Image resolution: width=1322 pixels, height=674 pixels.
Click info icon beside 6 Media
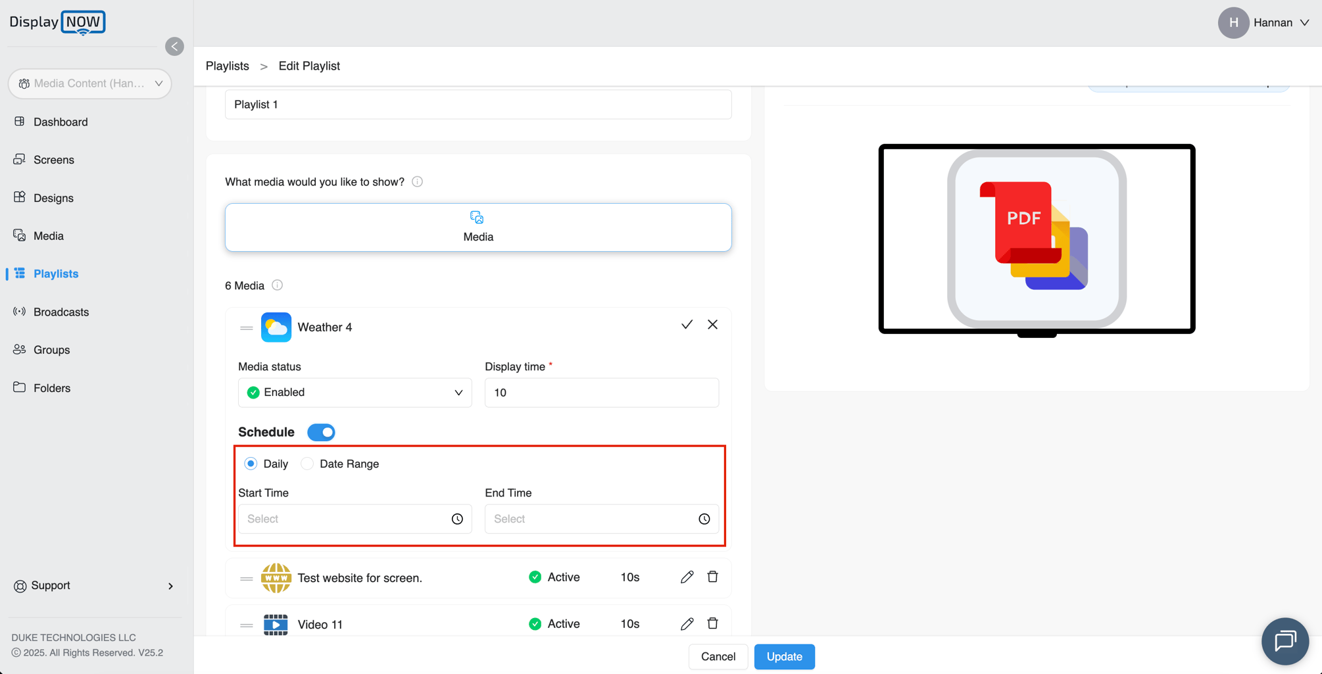278,285
